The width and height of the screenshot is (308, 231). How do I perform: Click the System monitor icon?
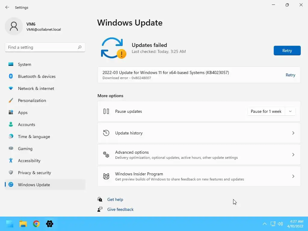[11, 64]
